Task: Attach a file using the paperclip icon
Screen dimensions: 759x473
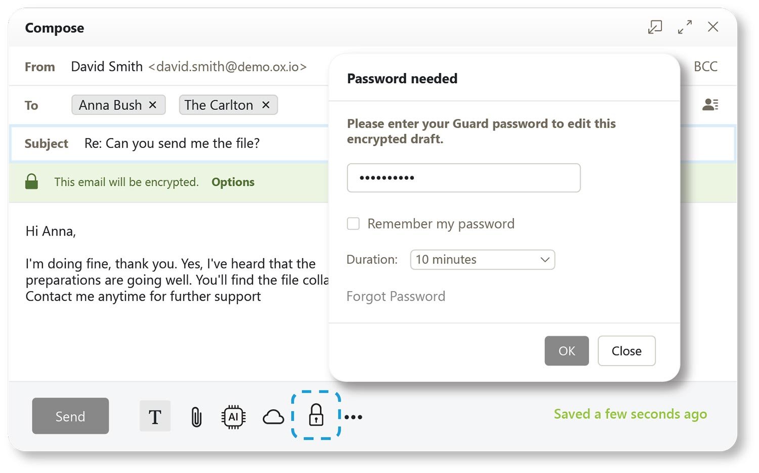Action: coord(195,416)
